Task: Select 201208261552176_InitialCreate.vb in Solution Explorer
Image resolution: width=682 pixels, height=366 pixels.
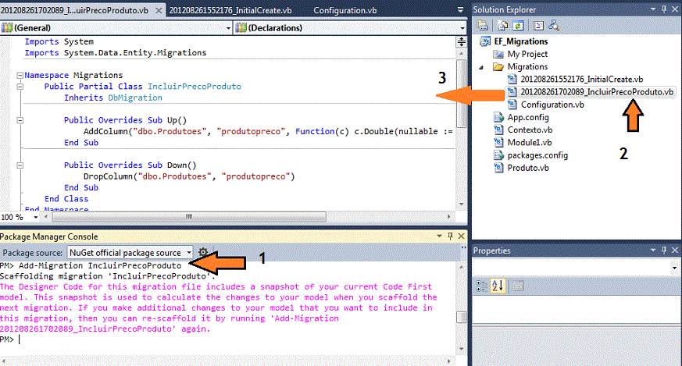Action: (x=582, y=79)
